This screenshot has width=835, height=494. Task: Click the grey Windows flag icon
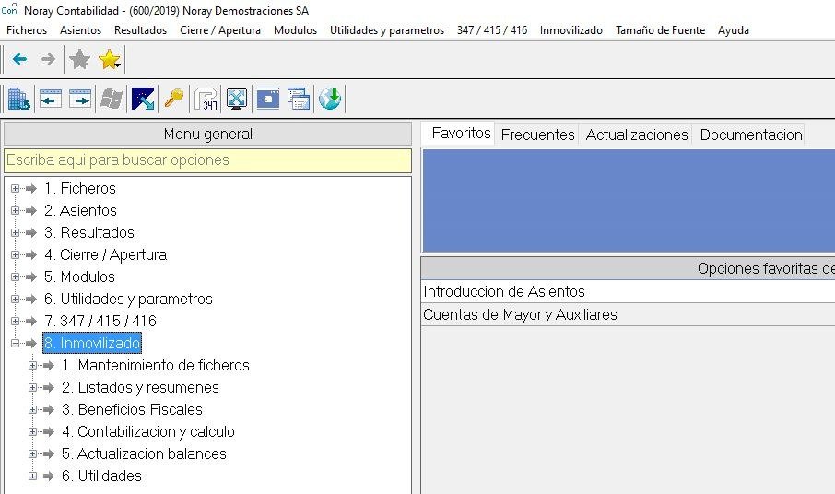coord(112,99)
